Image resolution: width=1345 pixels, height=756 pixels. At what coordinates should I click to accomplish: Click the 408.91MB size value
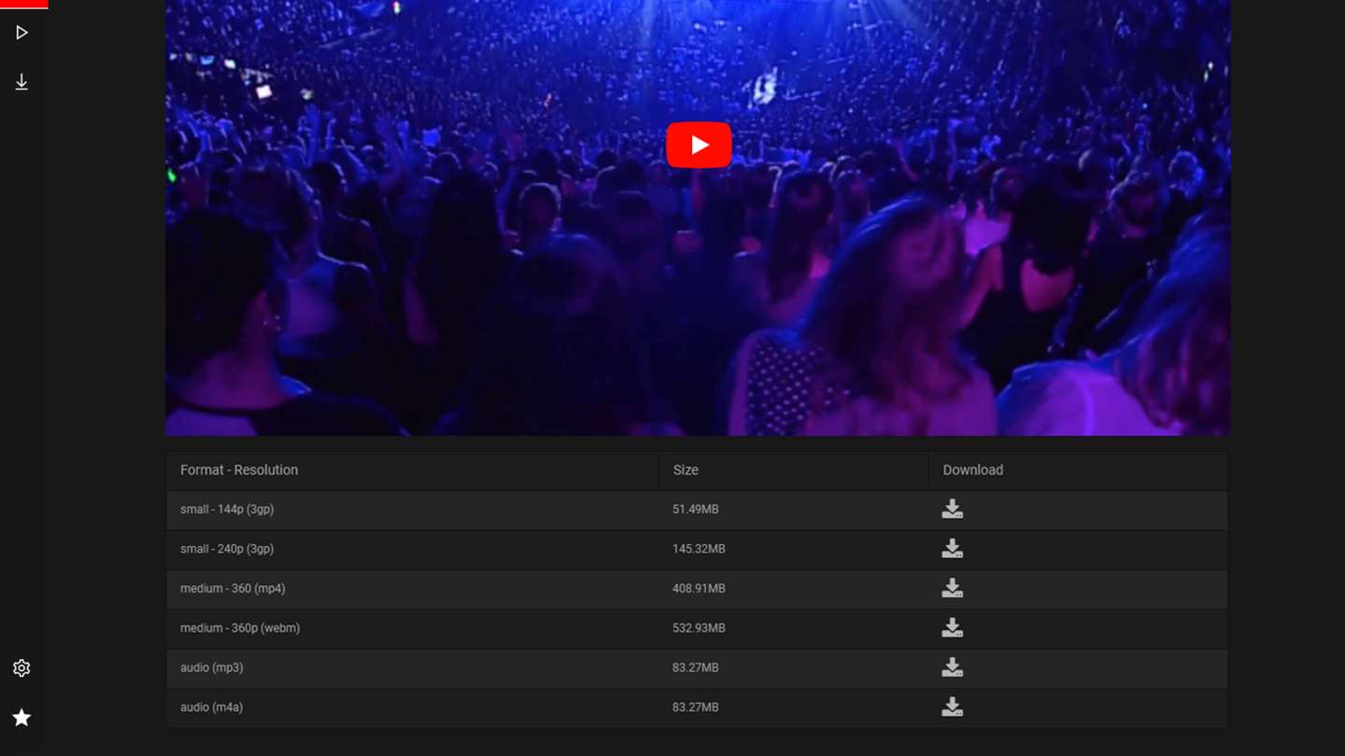tap(699, 589)
